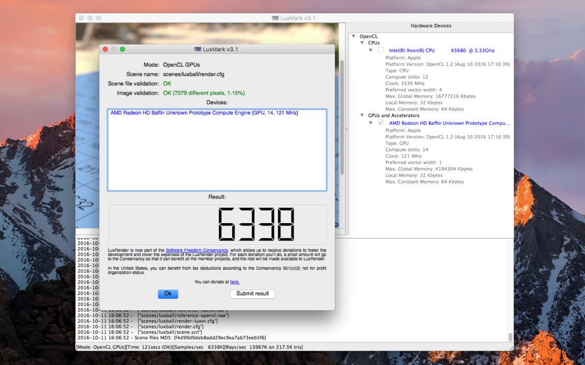This screenshot has height=365, width=585.
Task: Click 'Compute Units: 14' row
Action: click(x=407, y=150)
